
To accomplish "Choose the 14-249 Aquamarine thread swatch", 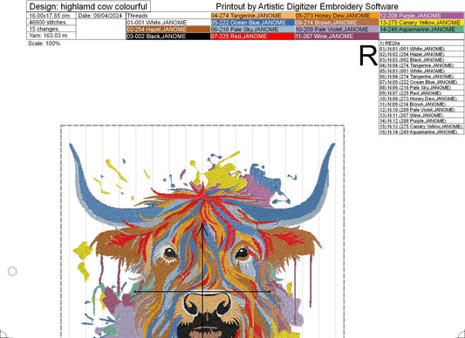I will (x=421, y=30).
